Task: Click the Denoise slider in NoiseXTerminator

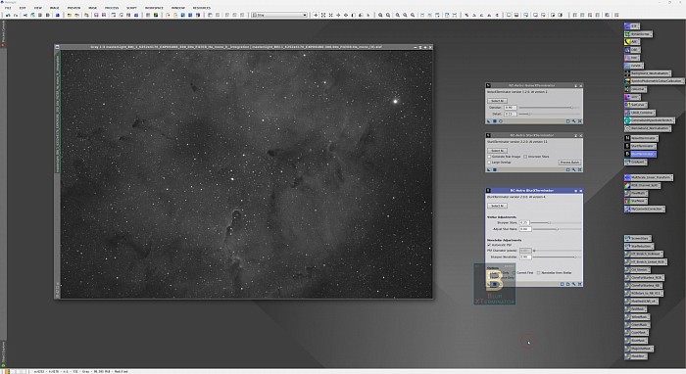Action: pyautogui.click(x=549, y=108)
